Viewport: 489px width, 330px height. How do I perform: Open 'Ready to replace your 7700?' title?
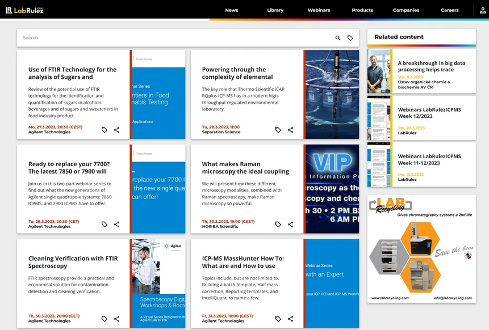point(69,167)
